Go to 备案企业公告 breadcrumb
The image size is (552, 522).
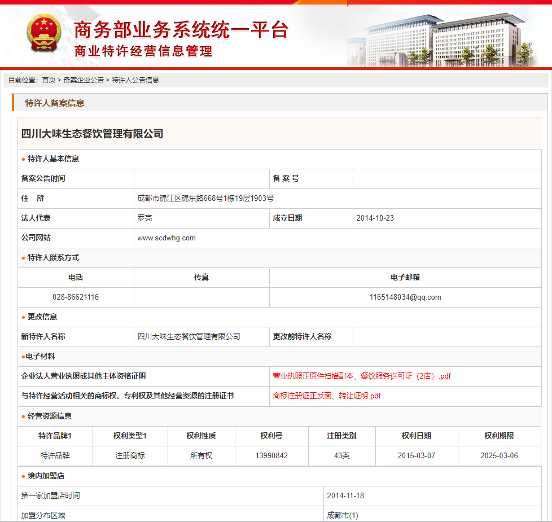[84, 80]
